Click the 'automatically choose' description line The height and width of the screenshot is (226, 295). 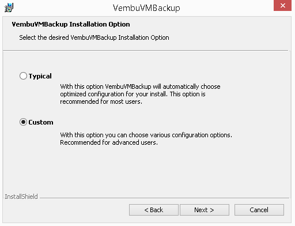140,86
